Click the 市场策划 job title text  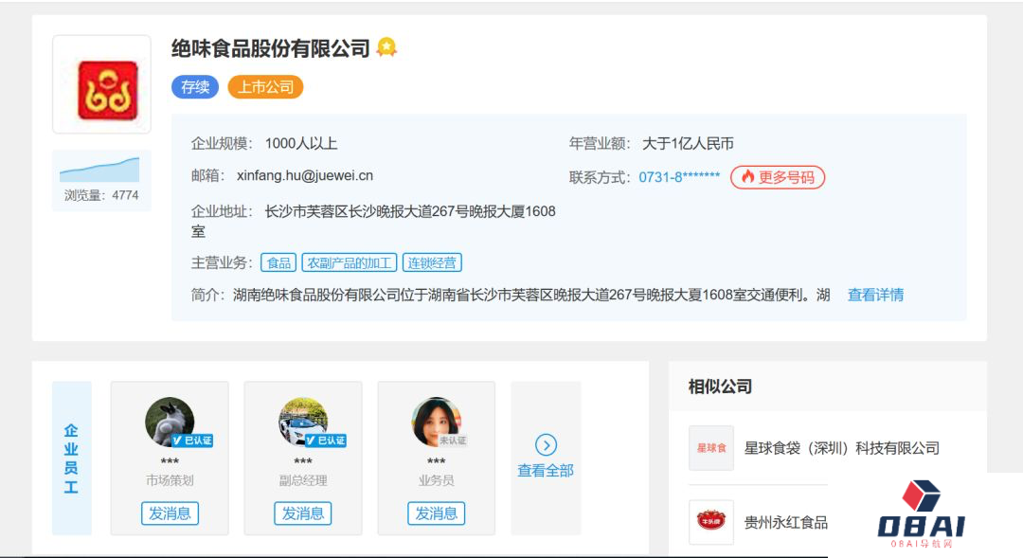(170, 480)
